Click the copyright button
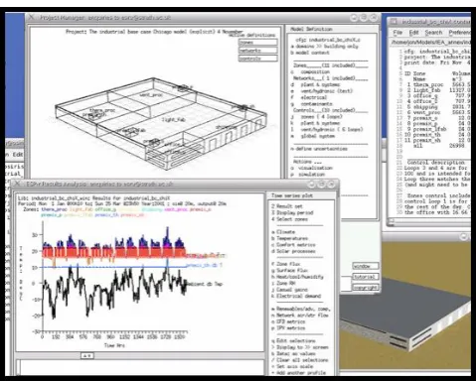The height and width of the screenshot is (381, 476). coord(365,288)
